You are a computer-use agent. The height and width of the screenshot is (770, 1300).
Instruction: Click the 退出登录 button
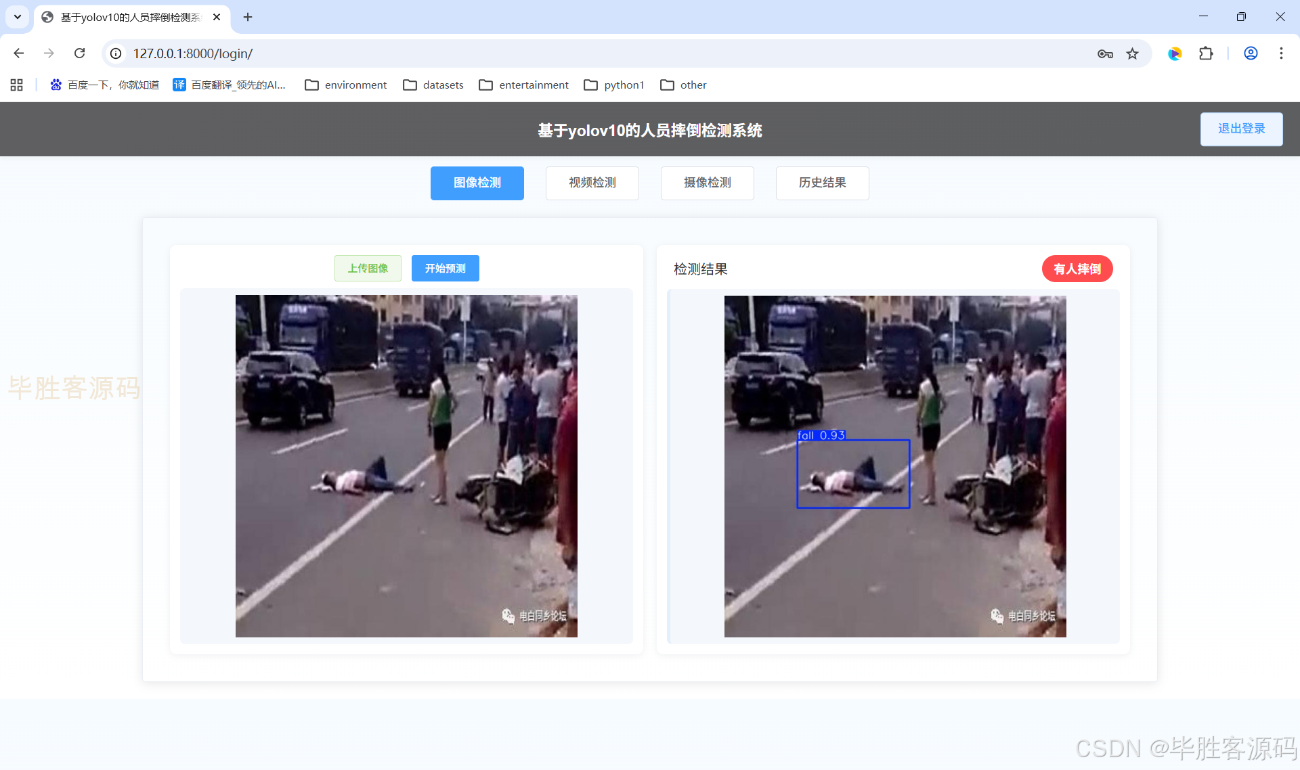(1241, 129)
